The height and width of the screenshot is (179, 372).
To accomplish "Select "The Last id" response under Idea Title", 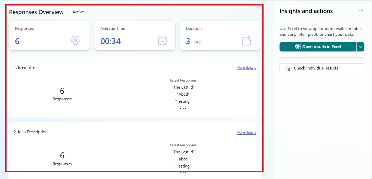I will tap(183, 87).
